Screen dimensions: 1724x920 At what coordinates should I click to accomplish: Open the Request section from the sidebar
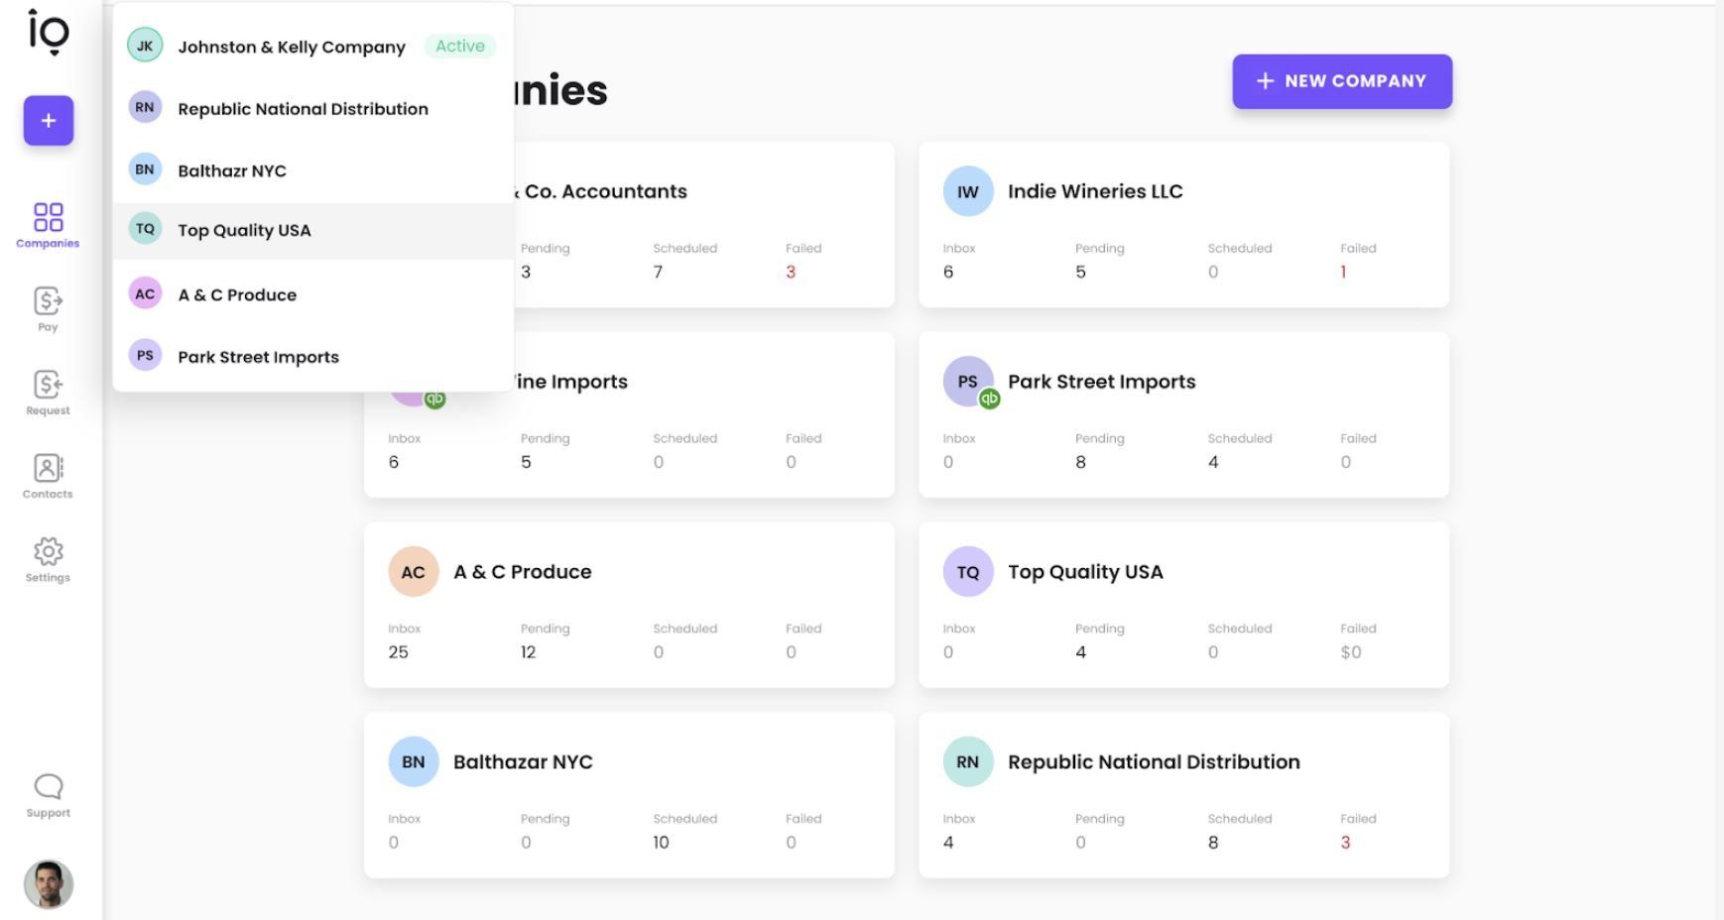[x=47, y=392]
